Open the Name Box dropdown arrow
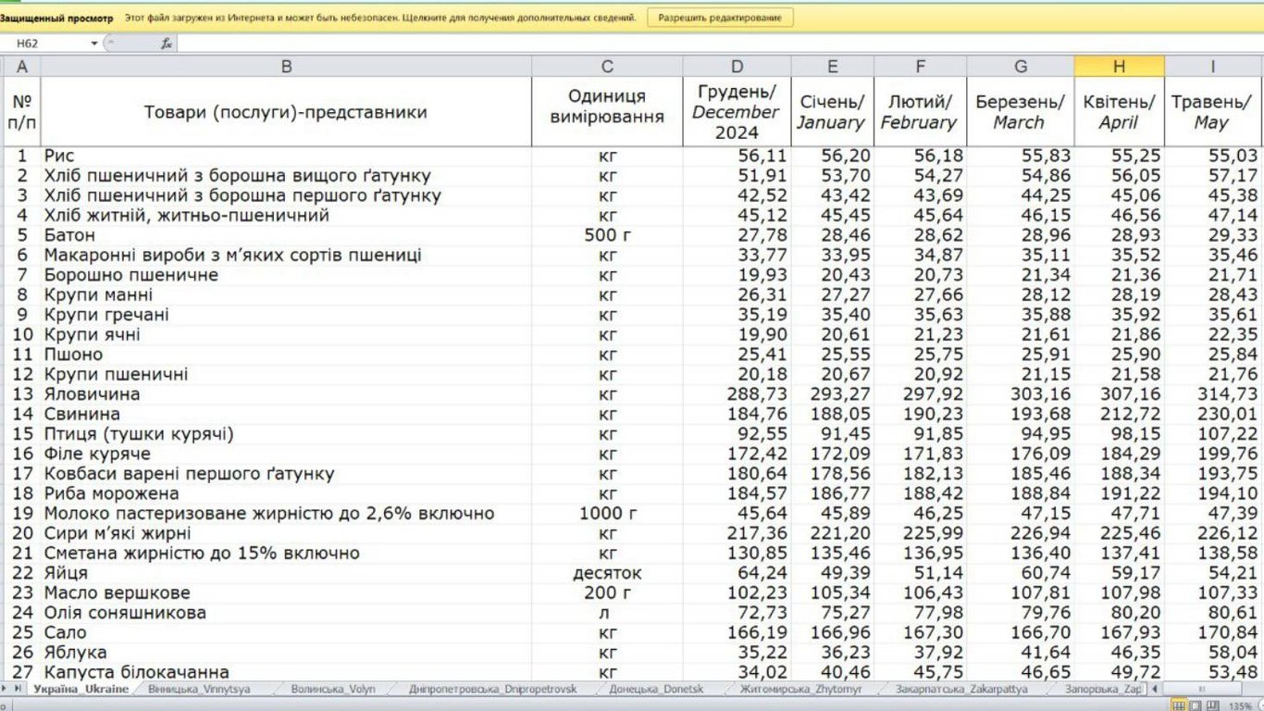Image resolution: width=1264 pixels, height=711 pixels. pos(93,42)
